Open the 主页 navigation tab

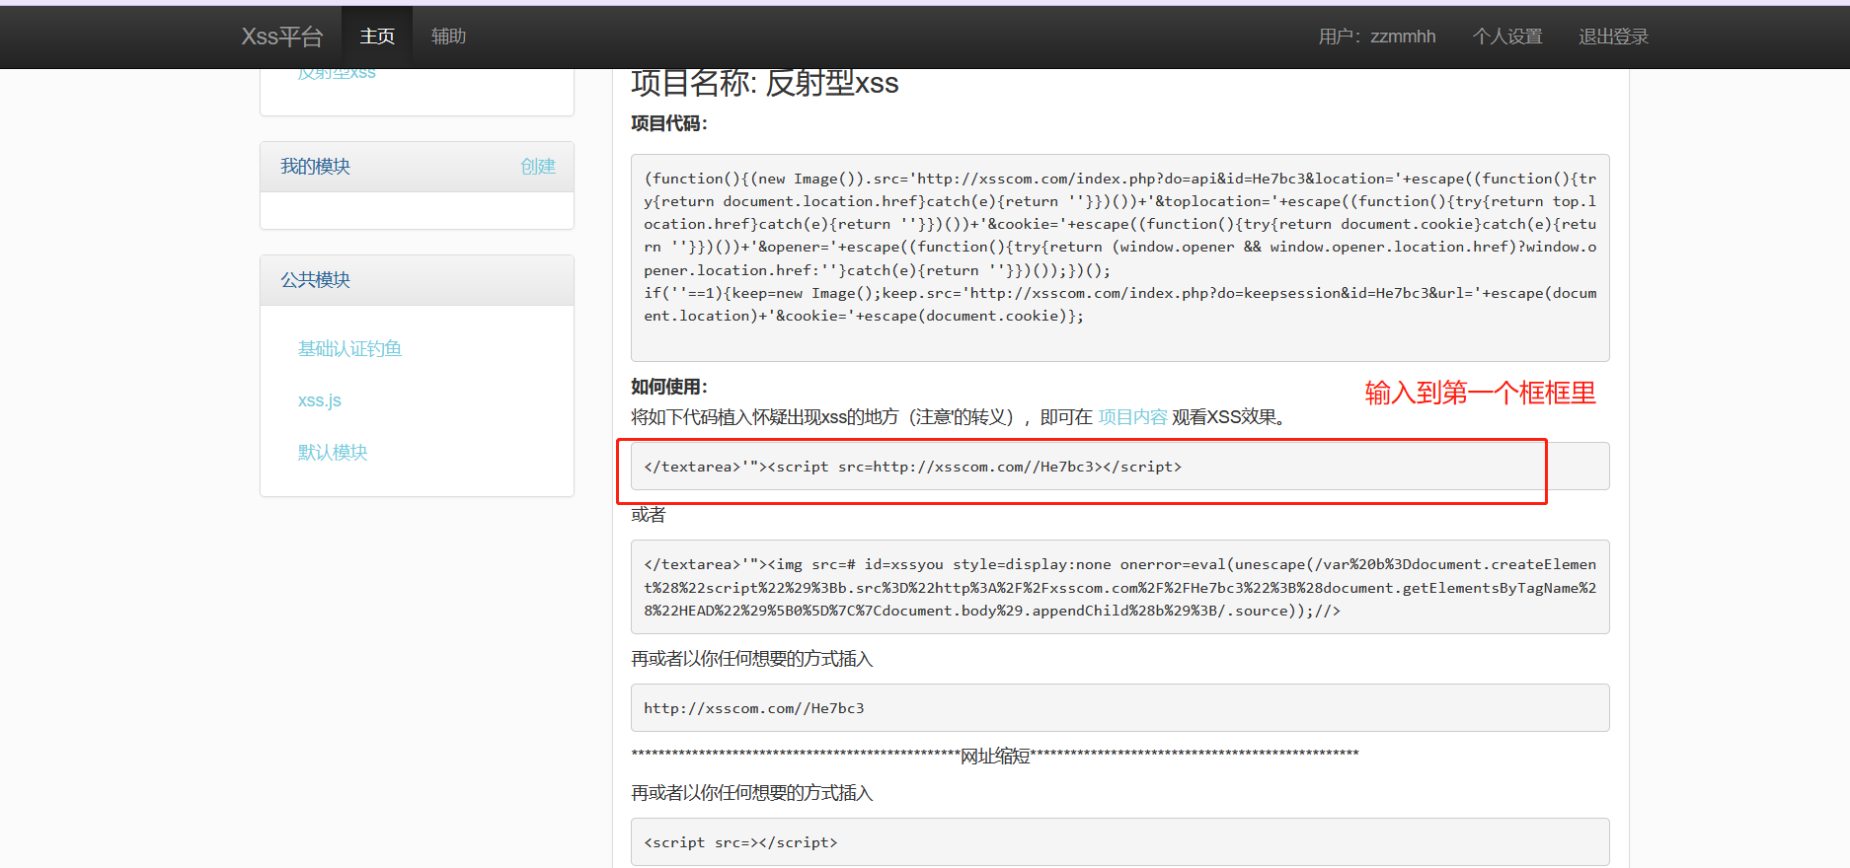click(377, 36)
